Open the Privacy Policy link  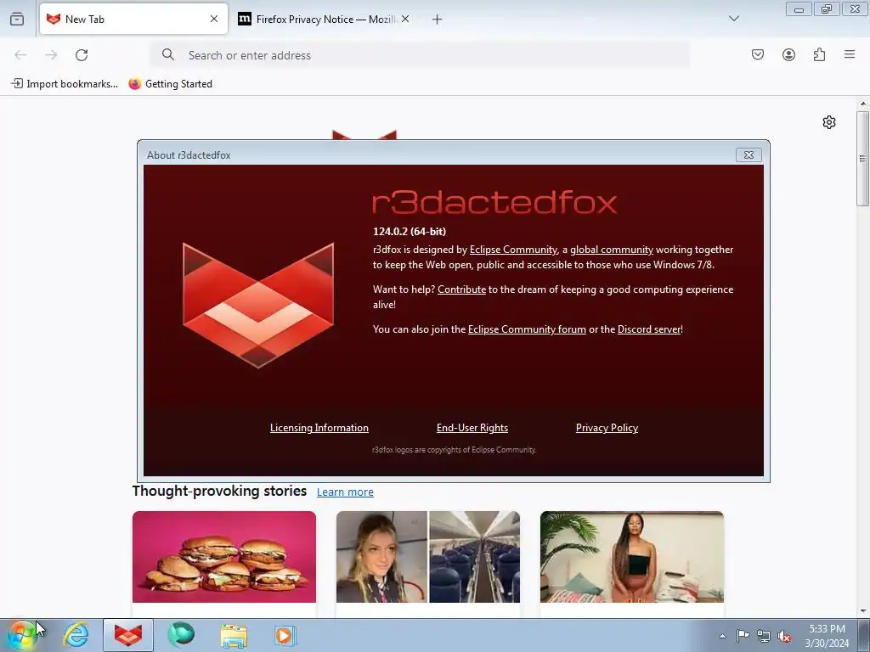[x=607, y=428]
